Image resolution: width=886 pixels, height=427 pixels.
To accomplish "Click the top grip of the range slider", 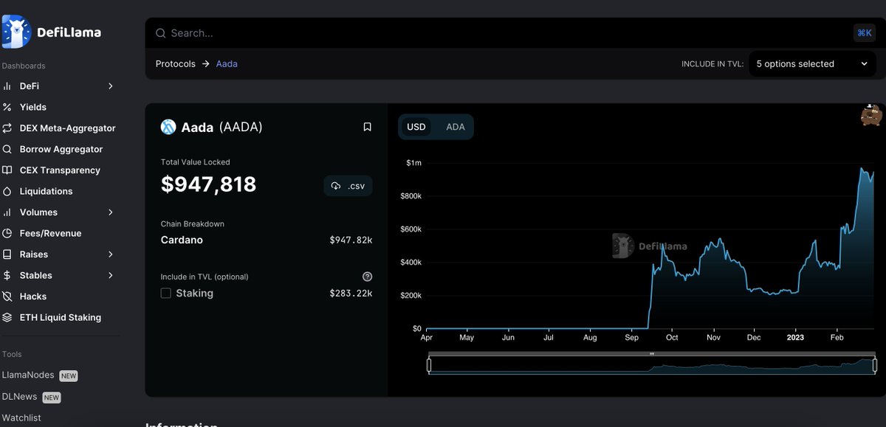I will click(652, 354).
